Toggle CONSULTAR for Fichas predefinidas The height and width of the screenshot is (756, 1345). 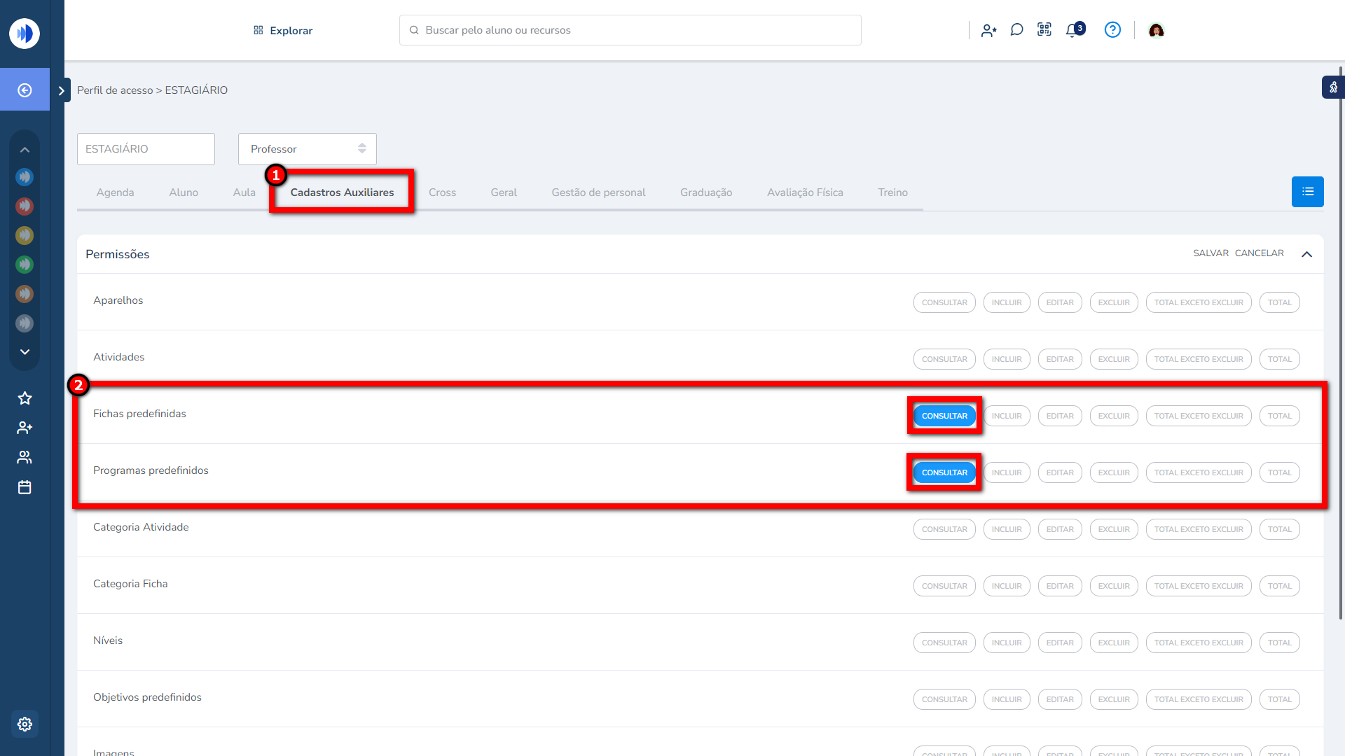pyautogui.click(x=944, y=416)
